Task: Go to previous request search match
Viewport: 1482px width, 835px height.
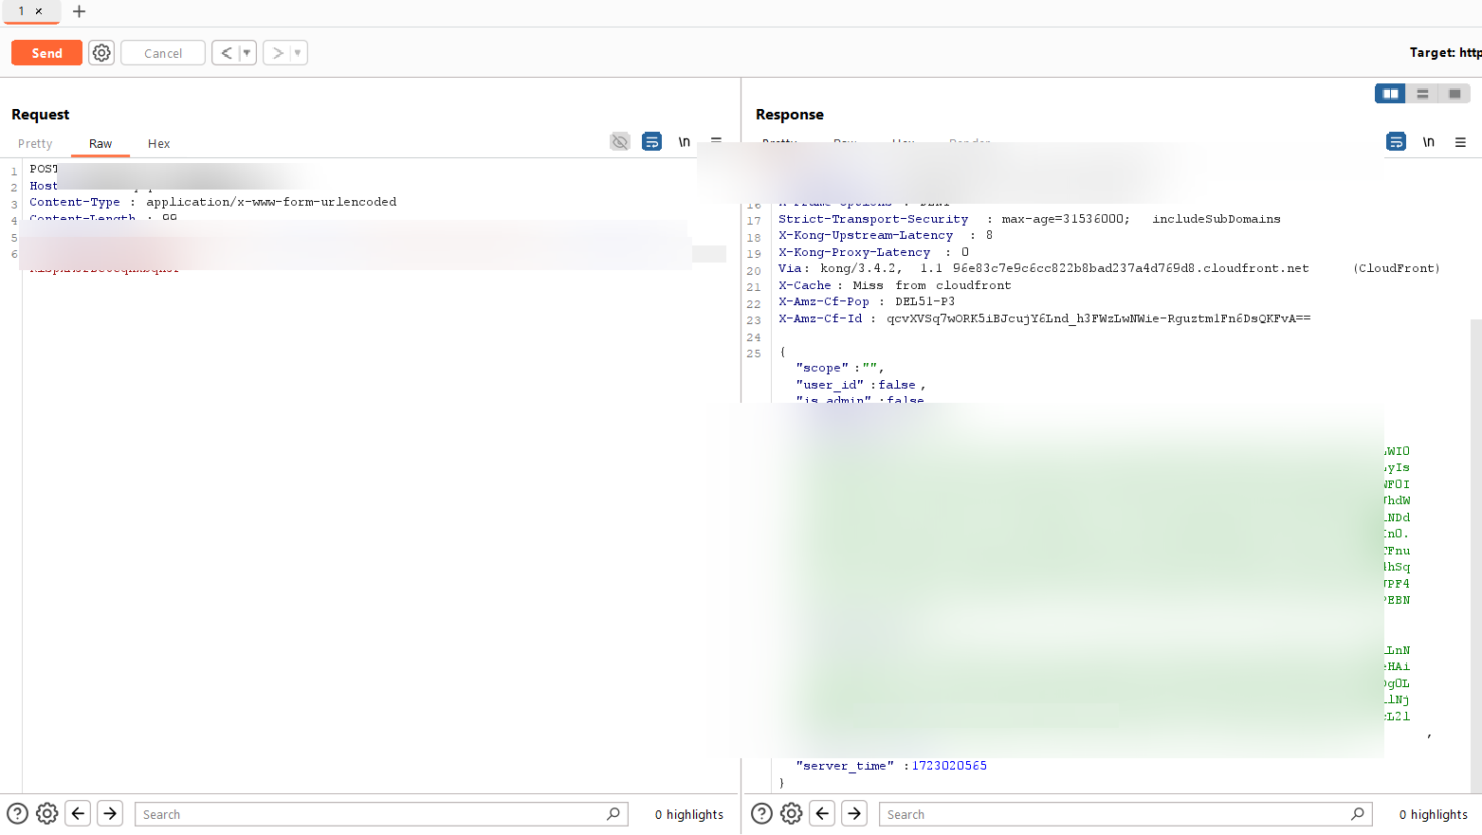Action: (79, 813)
